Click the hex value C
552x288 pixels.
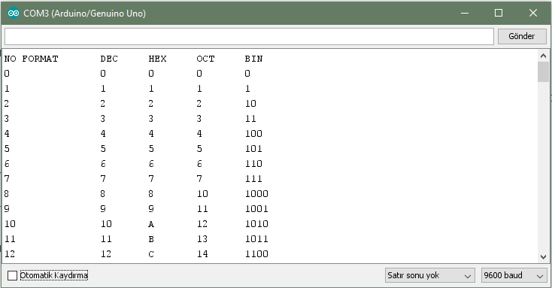[151, 254]
